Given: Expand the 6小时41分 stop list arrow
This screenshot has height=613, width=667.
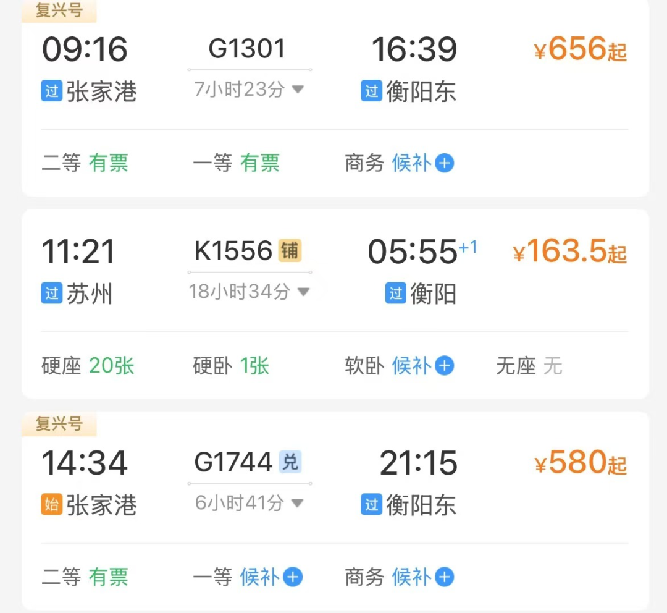Looking at the screenshot, I should 298,504.
